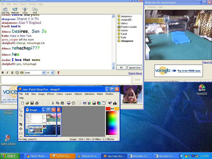Toggle the Tool Options palette icon
Screen dimensions: 212x159
[x=85, y=103]
